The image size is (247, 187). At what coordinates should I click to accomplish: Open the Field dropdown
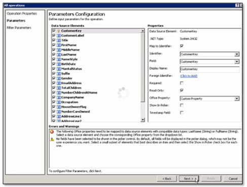237,62
